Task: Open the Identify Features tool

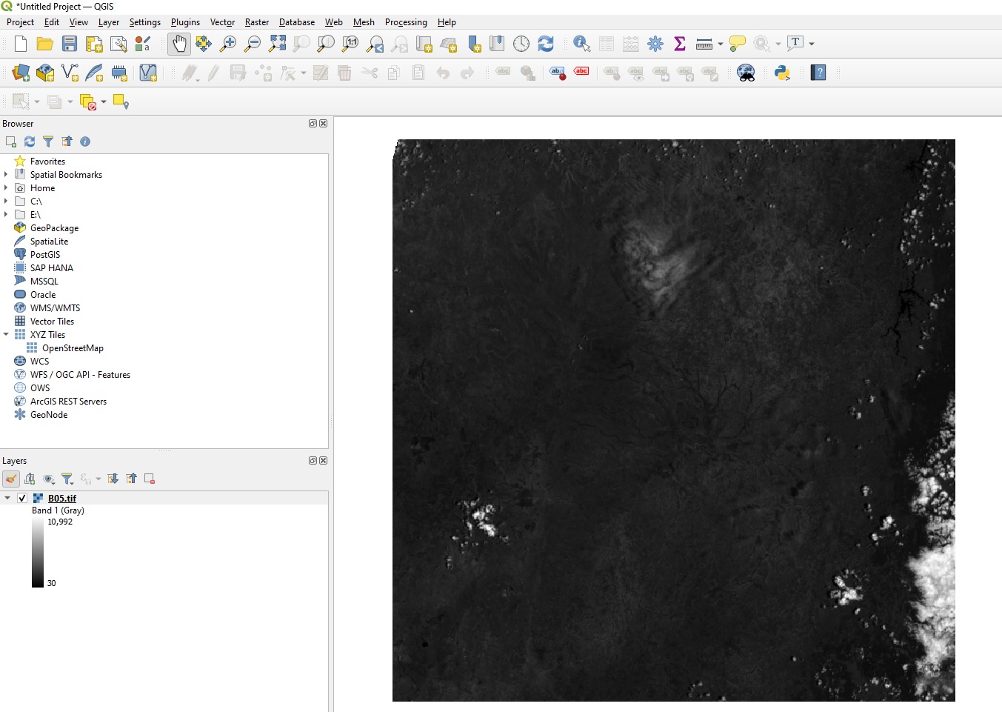Action: click(582, 44)
